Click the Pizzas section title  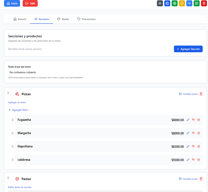coord(26,94)
